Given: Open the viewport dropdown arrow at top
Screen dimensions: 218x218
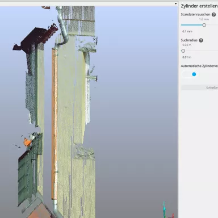Looking at the screenshot, I should point(175,3).
